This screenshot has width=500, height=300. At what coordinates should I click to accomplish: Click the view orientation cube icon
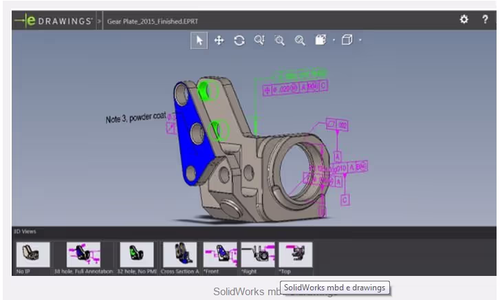(x=347, y=40)
